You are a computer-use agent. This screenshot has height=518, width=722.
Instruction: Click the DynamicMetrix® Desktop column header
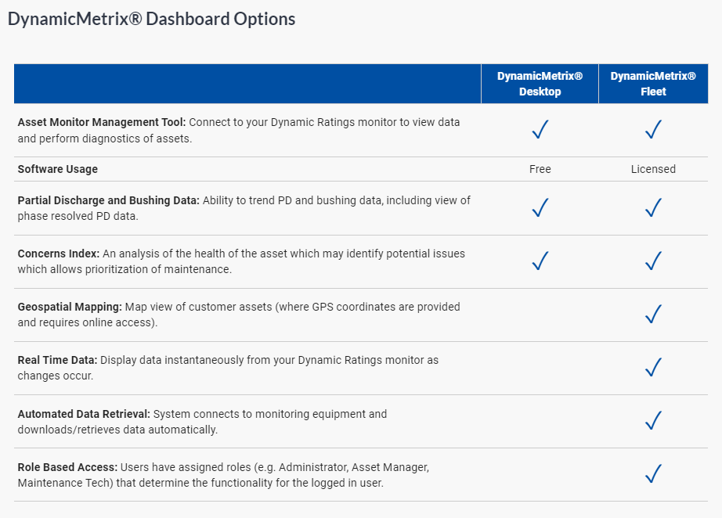coord(540,84)
